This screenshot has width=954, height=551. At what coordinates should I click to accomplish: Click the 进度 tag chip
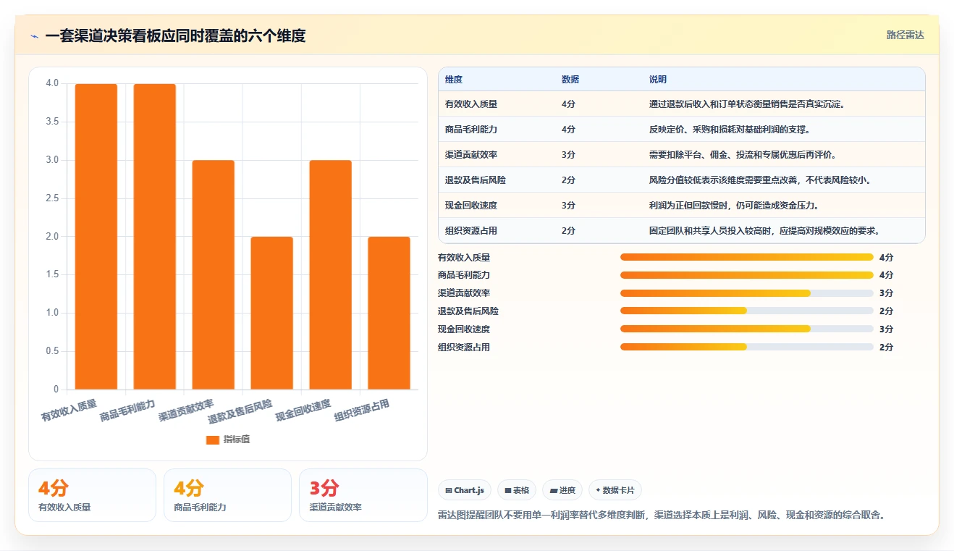pyautogui.click(x=562, y=490)
